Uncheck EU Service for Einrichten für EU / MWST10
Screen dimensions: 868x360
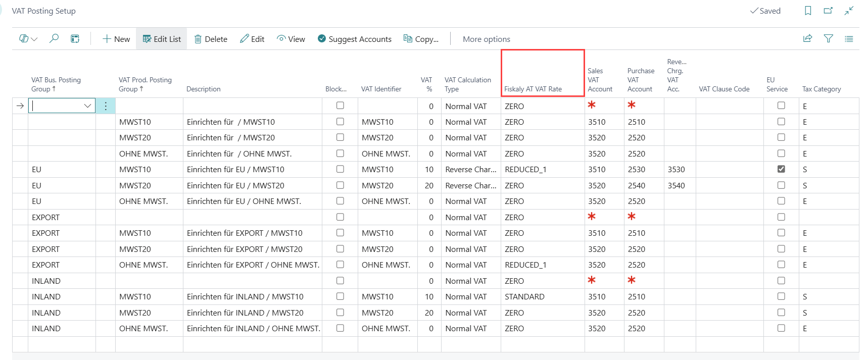(781, 169)
